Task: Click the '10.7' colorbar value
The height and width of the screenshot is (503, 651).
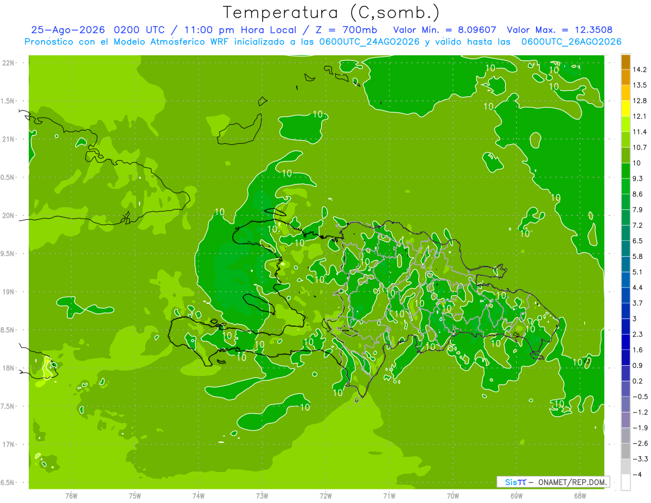Action: coord(640,148)
